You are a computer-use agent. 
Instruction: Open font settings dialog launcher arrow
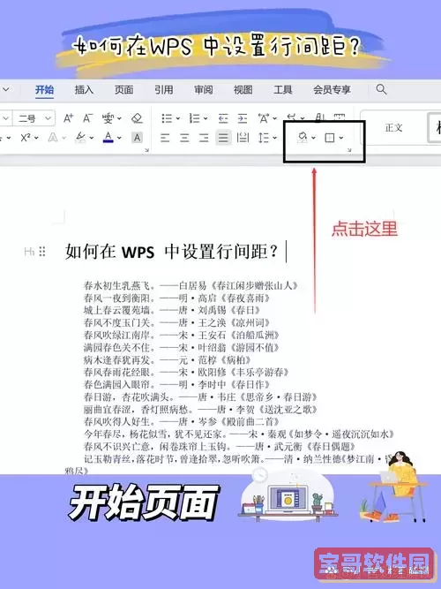point(146,150)
